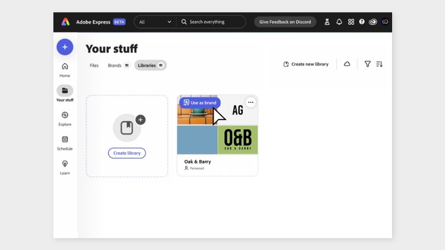Click the Your stuff page heading
The width and height of the screenshot is (445, 250).
(x=112, y=49)
